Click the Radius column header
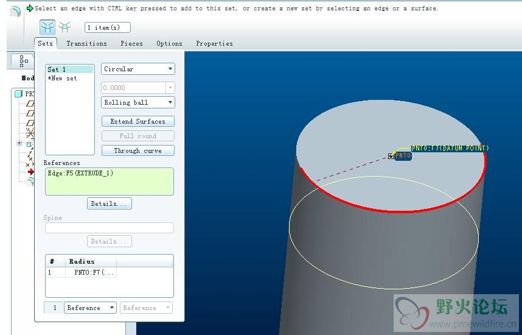 [91, 261]
